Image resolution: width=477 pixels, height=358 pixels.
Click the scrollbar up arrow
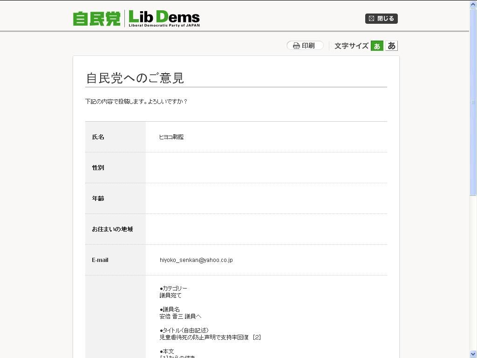point(473,4)
